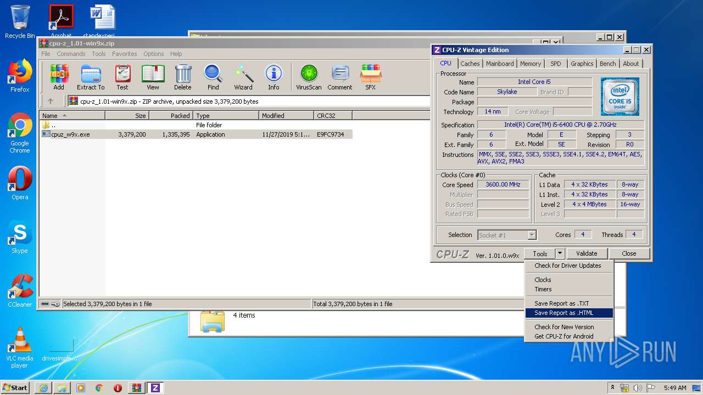Open CCleaner desktop shortcut
This screenshot has height=395, width=703.
(x=20, y=291)
